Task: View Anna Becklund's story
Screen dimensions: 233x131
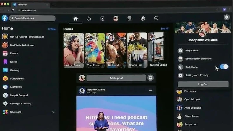Action: click(x=116, y=50)
